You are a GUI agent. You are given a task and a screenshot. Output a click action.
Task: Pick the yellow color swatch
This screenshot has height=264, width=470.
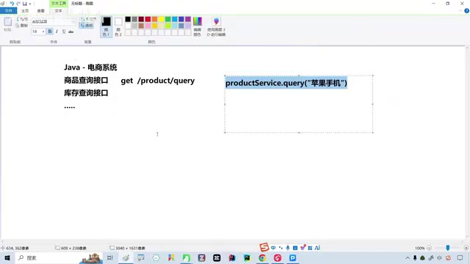coord(162,19)
